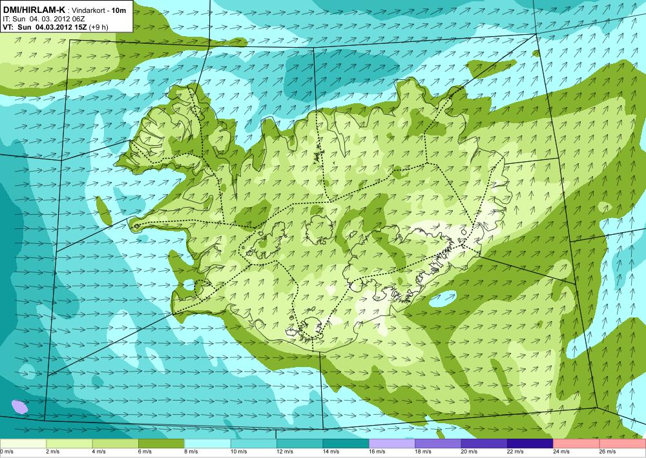The height and width of the screenshot is (458, 646).
Task: Click the 0–2 m/s pale cream legend swatch
Action: tap(23, 444)
